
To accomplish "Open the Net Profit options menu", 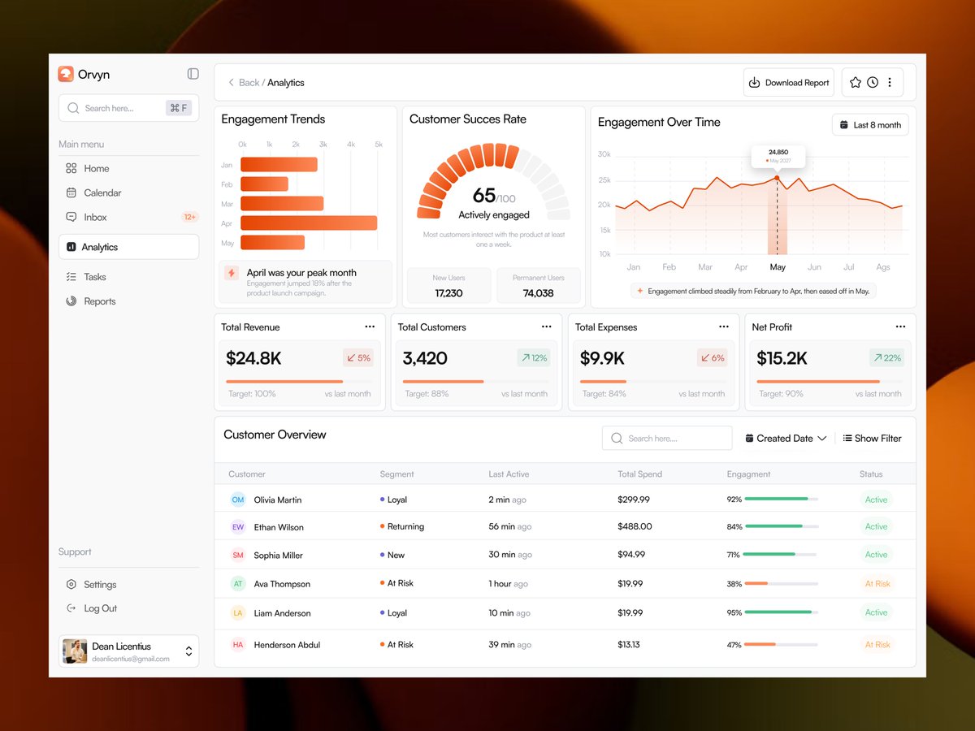I will [x=900, y=327].
